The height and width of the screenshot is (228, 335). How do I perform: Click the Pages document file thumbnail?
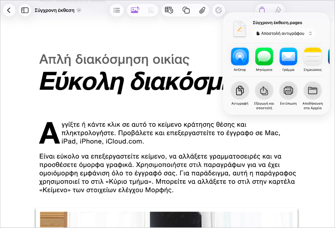[240, 29]
